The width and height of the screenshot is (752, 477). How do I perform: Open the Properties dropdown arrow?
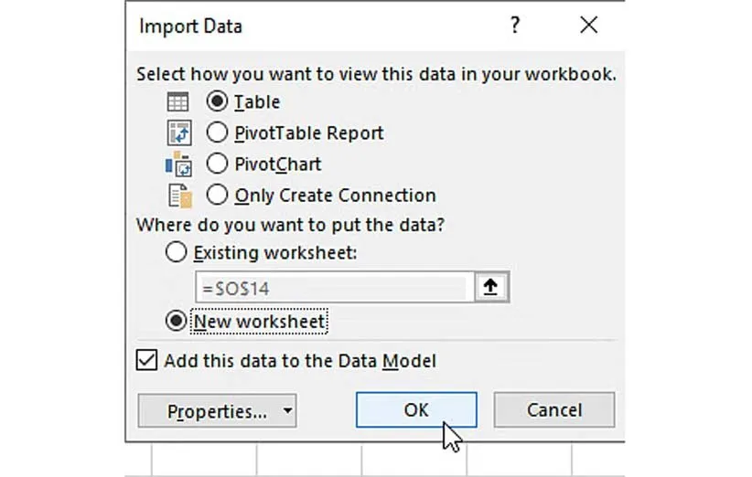(x=287, y=411)
